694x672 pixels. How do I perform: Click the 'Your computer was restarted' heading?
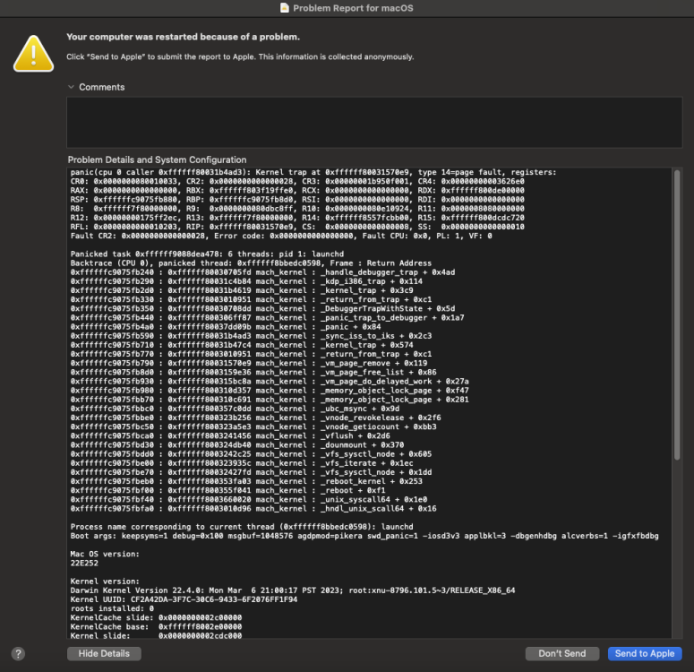pos(184,37)
